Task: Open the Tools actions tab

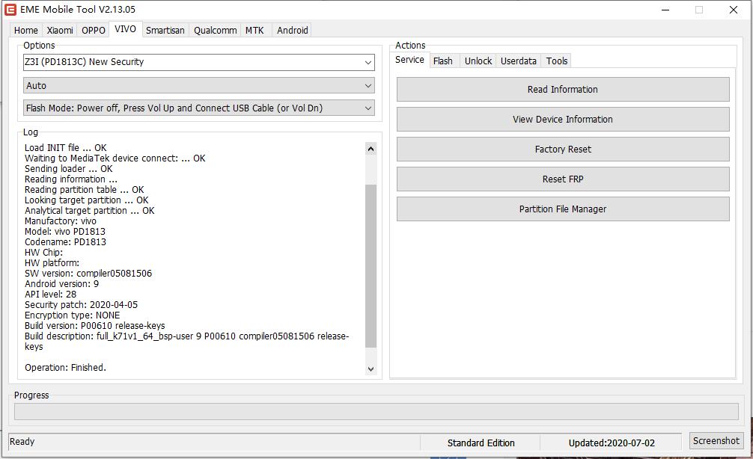Action: pyautogui.click(x=557, y=61)
